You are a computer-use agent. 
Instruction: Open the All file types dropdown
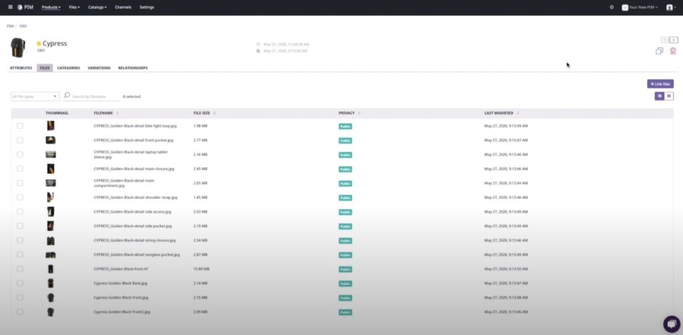[35, 96]
